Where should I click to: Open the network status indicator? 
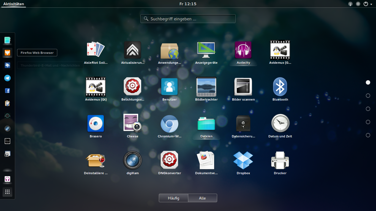point(350,4)
